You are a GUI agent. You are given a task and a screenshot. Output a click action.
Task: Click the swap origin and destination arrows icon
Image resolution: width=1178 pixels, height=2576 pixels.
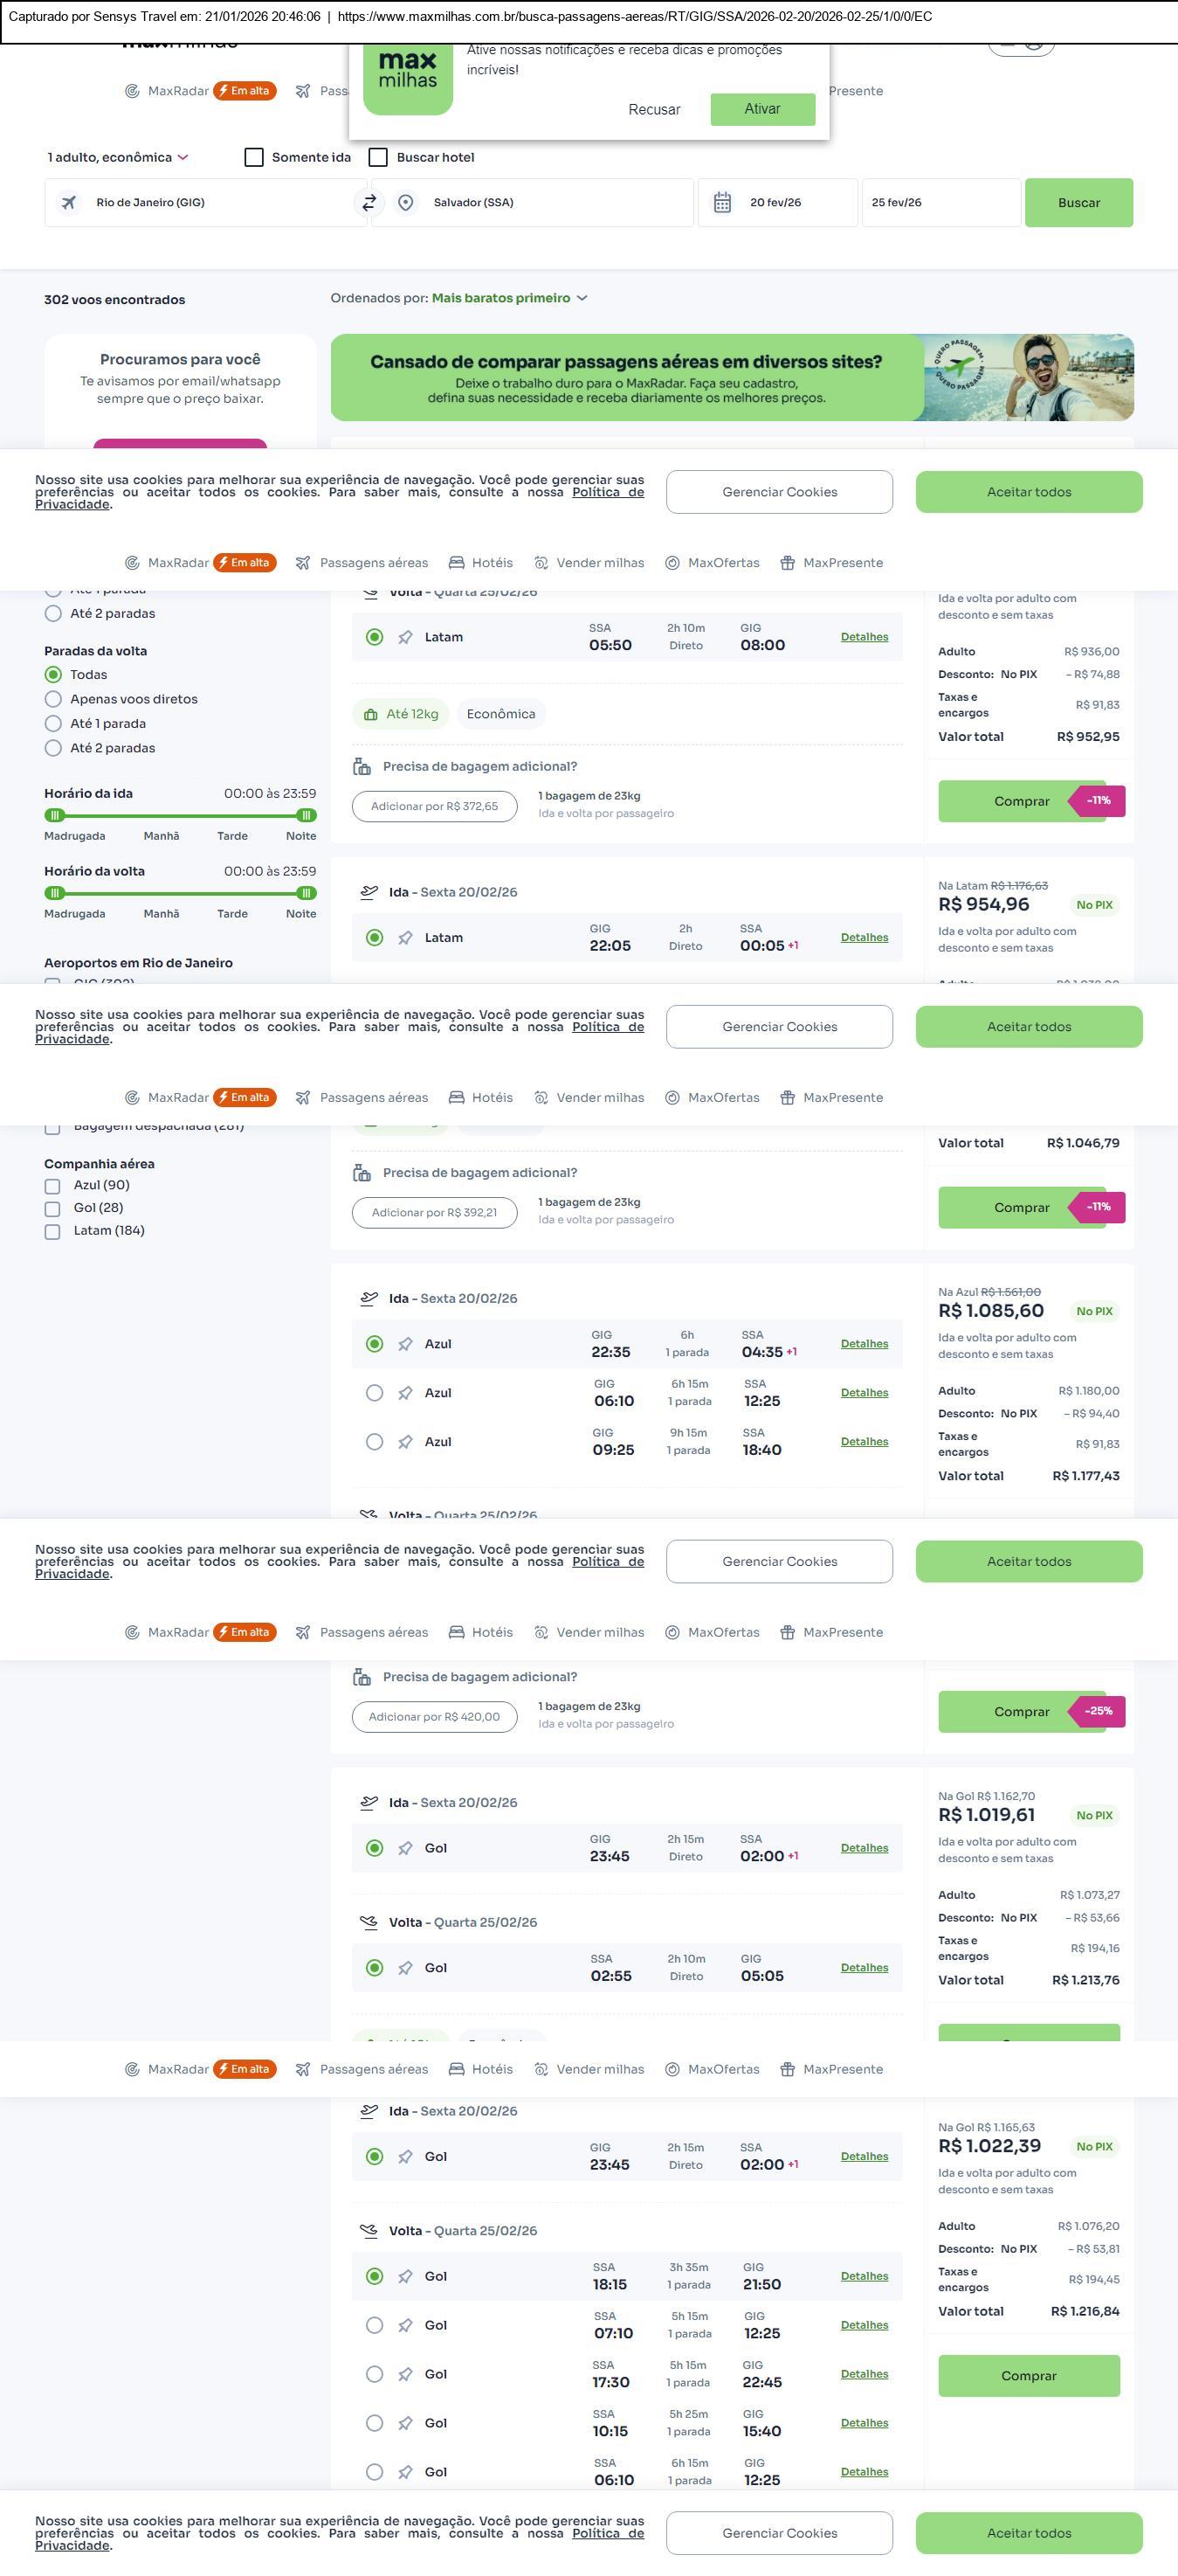pos(369,203)
